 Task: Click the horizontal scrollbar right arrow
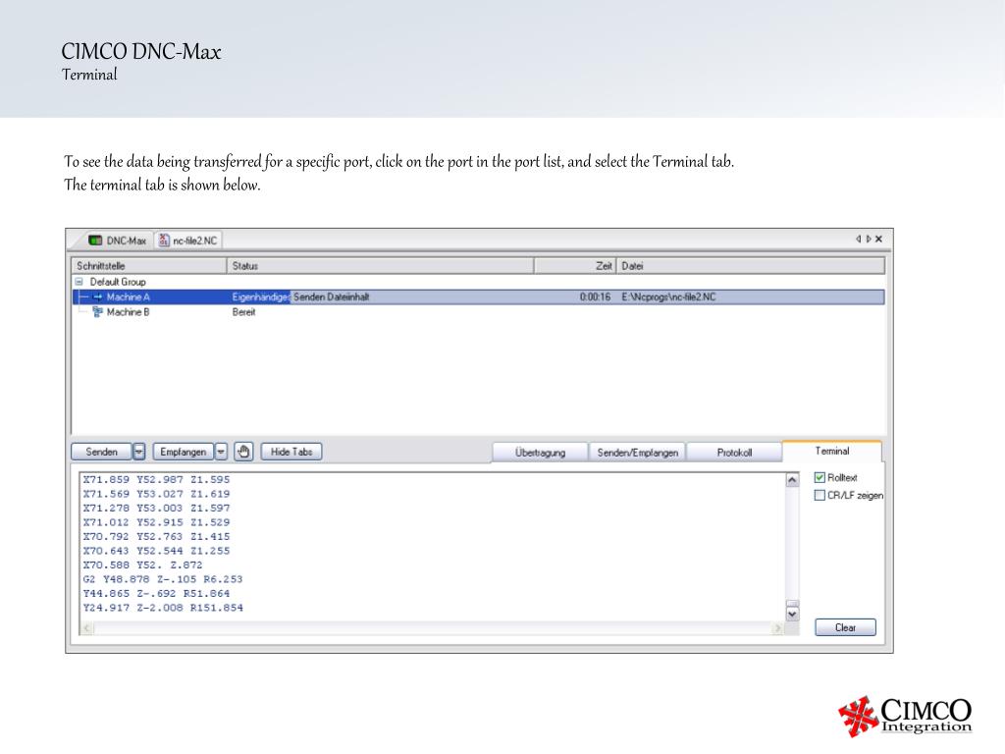(x=778, y=628)
